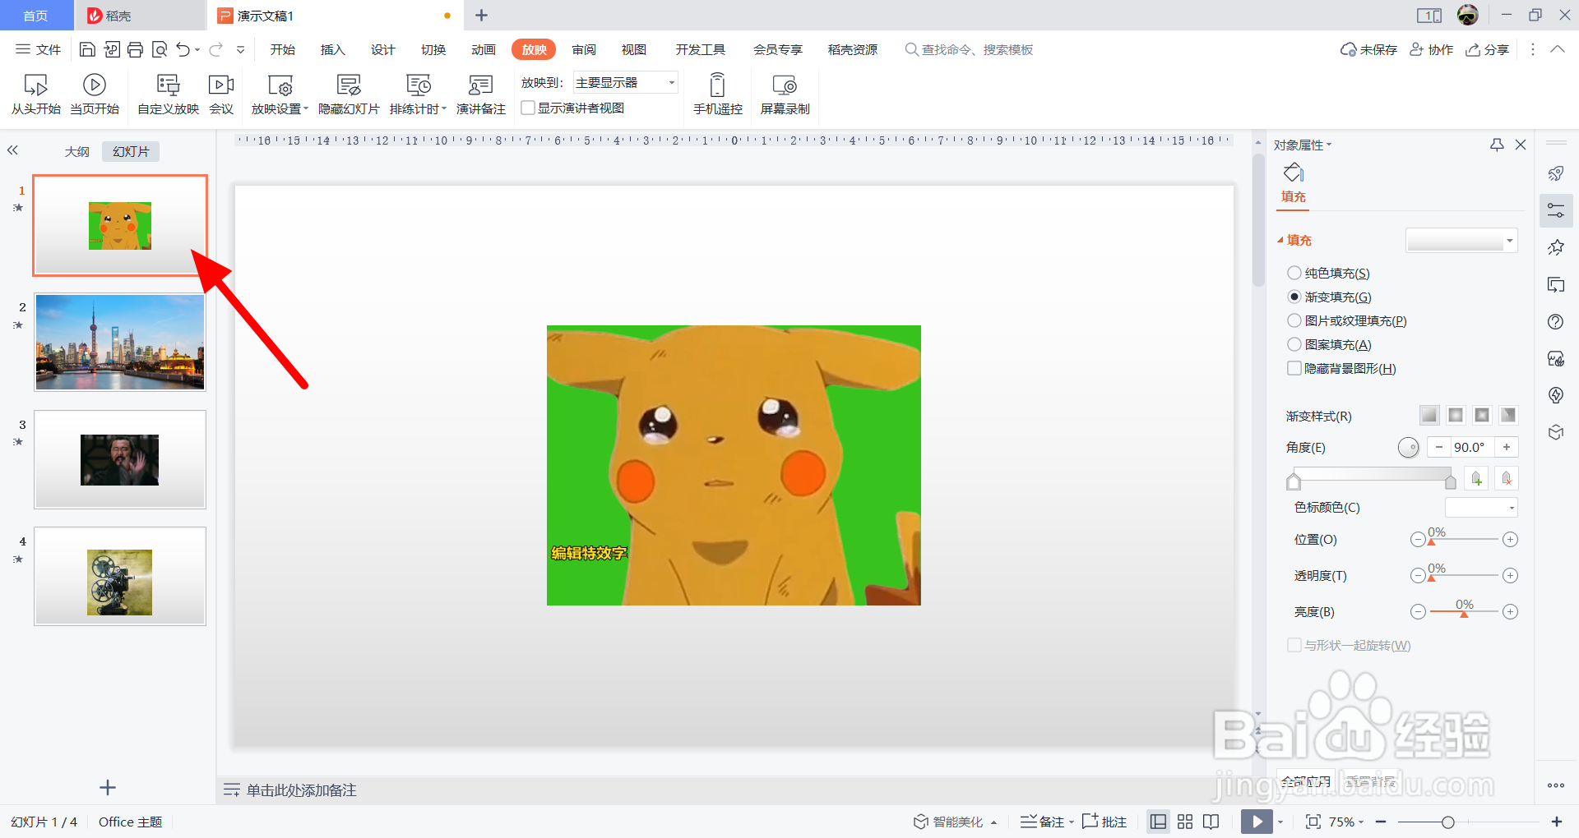
Task: Start slideshow from current slide (当页开始)
Action: [x=95, y=94]
